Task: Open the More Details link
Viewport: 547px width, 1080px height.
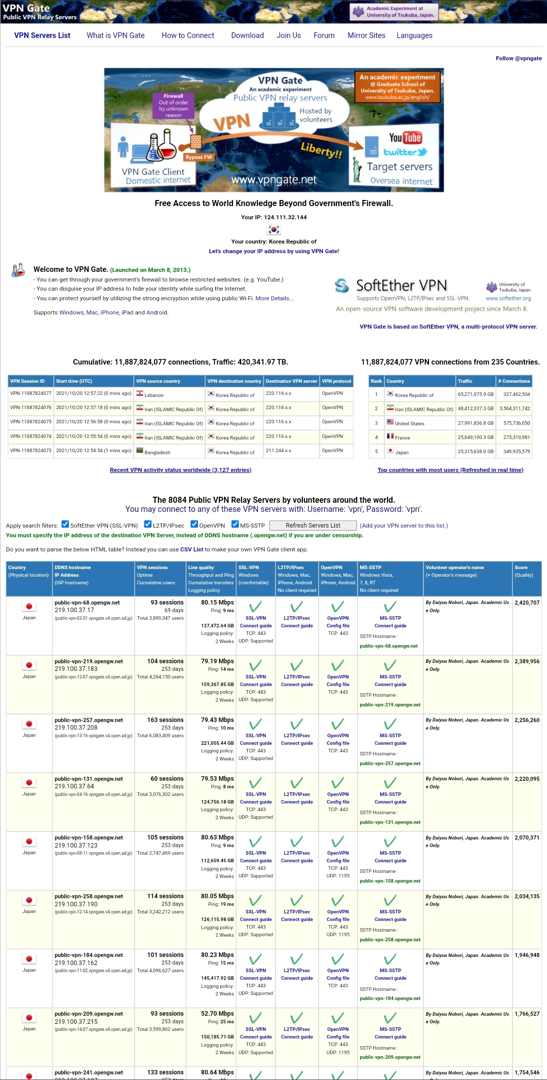Action: click(x=275, y=298)
